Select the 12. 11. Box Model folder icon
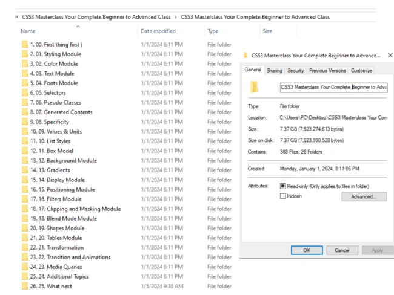 (24, 151)
